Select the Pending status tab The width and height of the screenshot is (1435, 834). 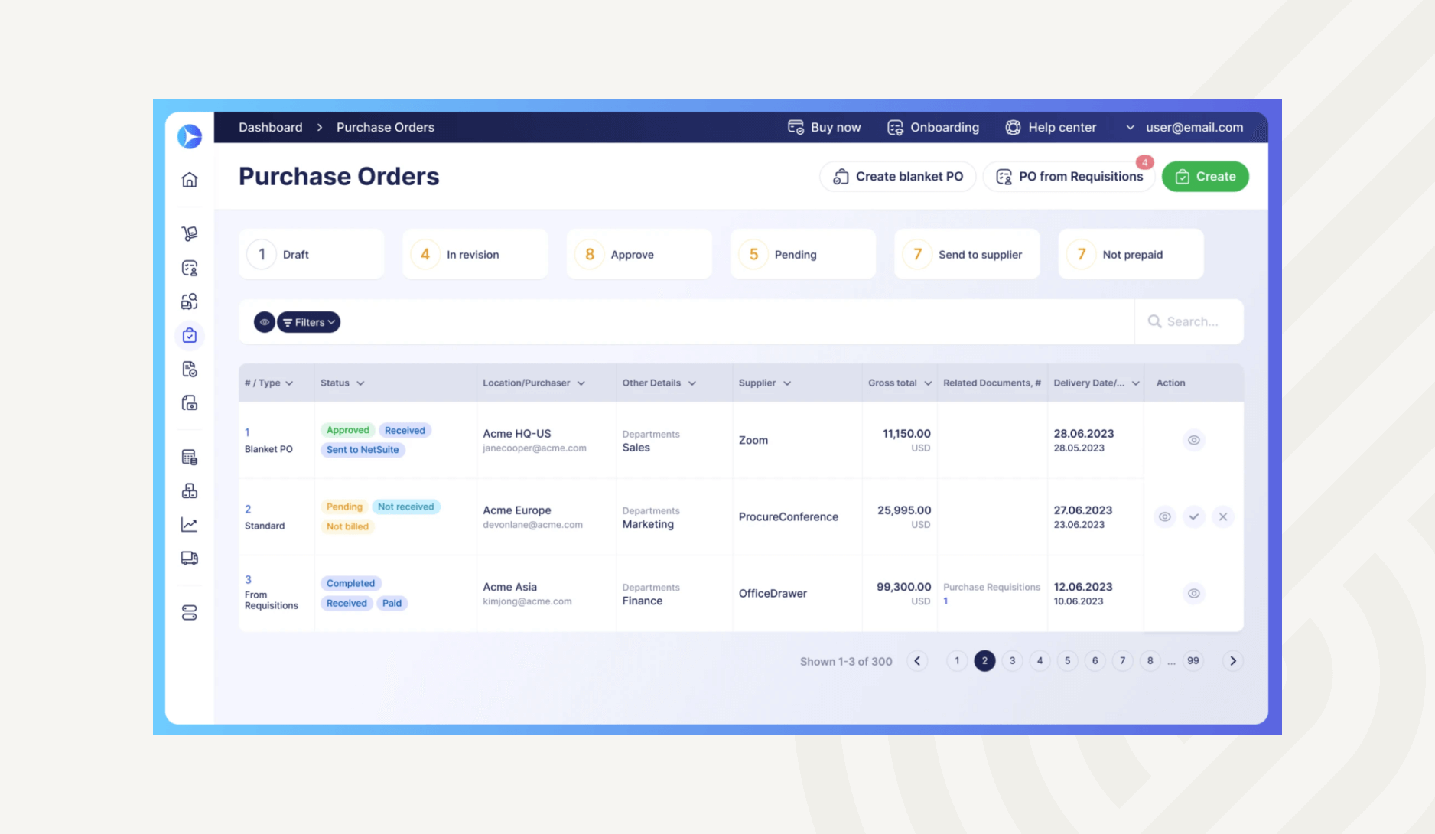[x=803, y=254]
